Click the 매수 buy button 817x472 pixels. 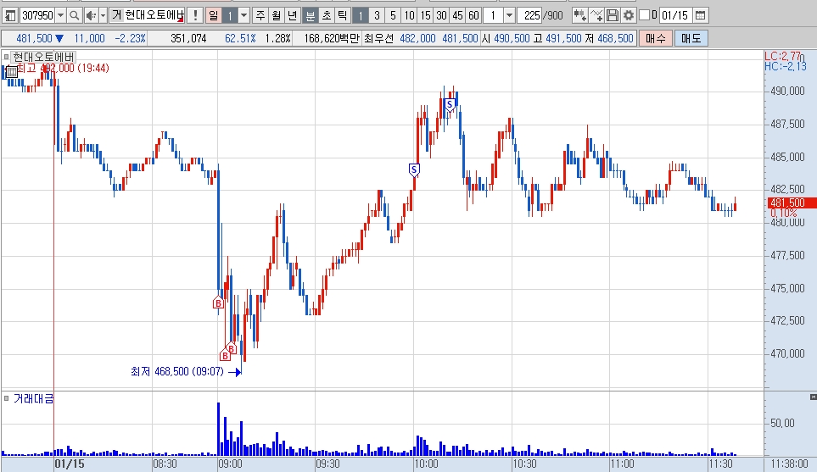click(656, 38)
